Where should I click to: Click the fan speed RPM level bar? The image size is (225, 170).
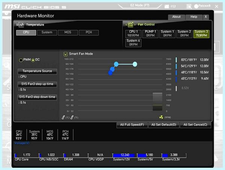pyautogui.click(x=157, y=102)
